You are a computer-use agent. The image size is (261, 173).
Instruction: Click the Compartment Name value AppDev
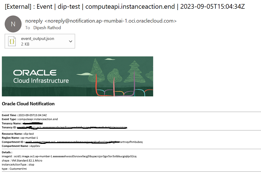pyautogui.click(x=35, y=146)
